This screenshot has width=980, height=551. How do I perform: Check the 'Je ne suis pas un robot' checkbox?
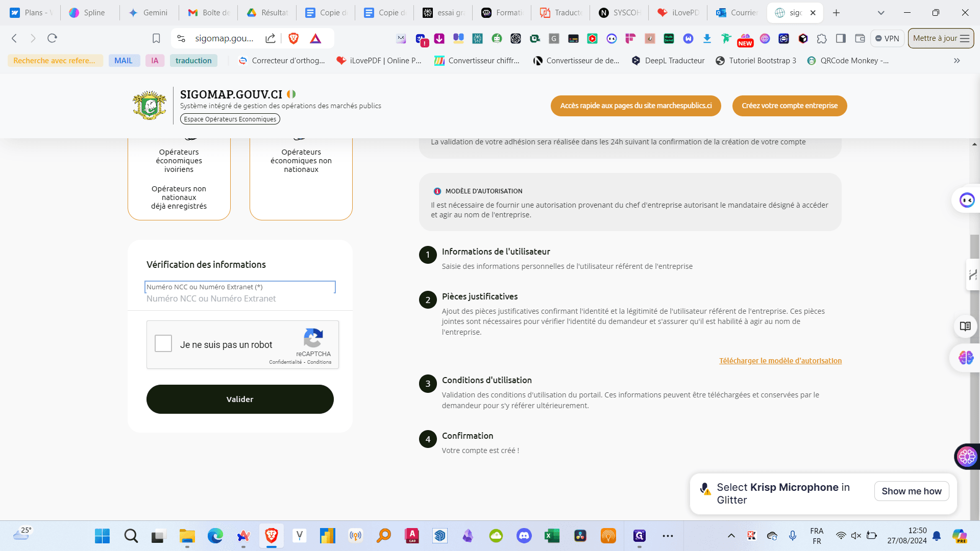[x=163, y=343]
